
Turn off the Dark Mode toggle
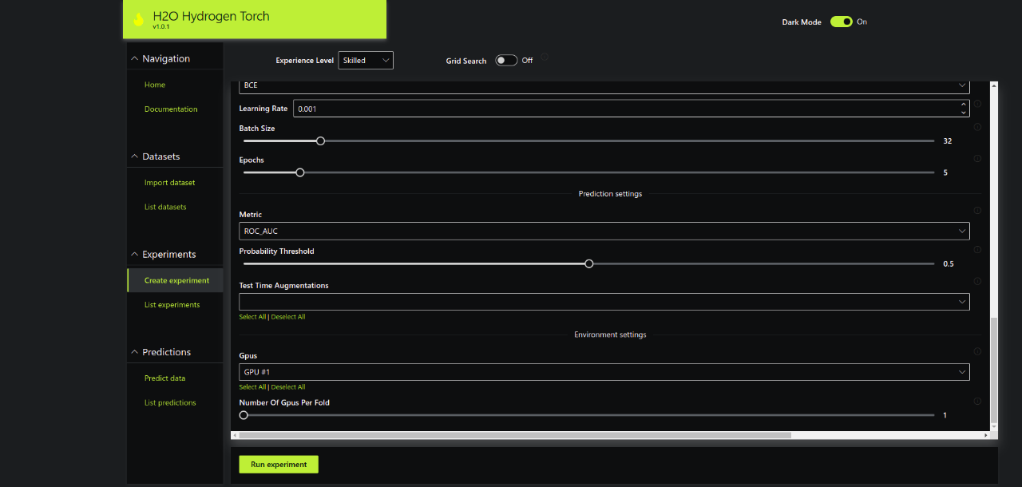coord(841,22)
